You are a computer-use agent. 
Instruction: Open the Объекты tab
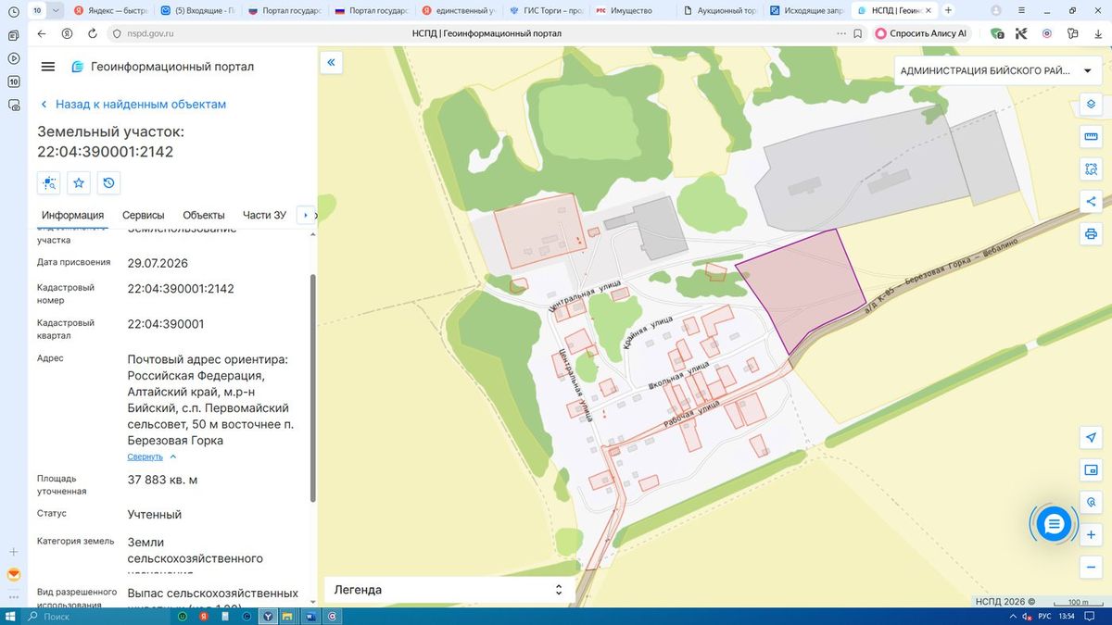204,215
